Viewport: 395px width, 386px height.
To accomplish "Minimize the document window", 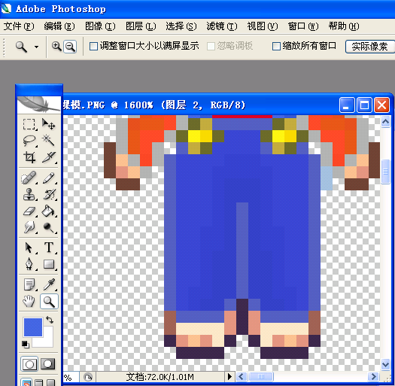I will click(x=347, y=105).
